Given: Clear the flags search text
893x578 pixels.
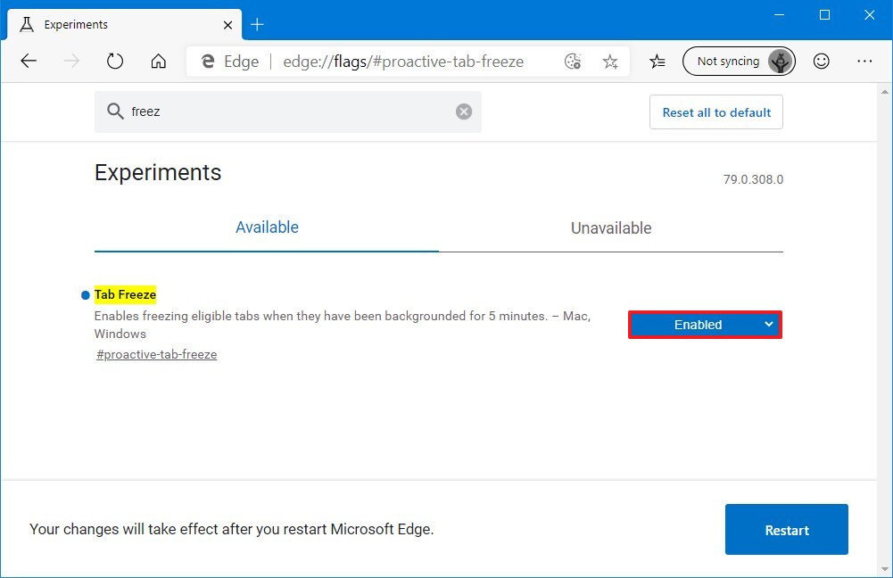Looking at the screenshot, I should click(464, 111).
